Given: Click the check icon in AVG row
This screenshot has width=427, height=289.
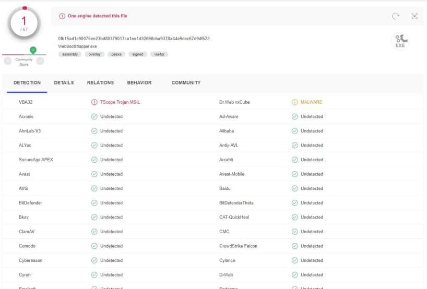Looking at the screenshot, I should [x=94, y=188].
